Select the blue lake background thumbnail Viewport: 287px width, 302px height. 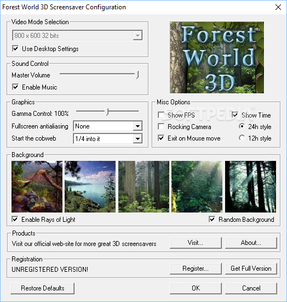[x=90, y=187]
